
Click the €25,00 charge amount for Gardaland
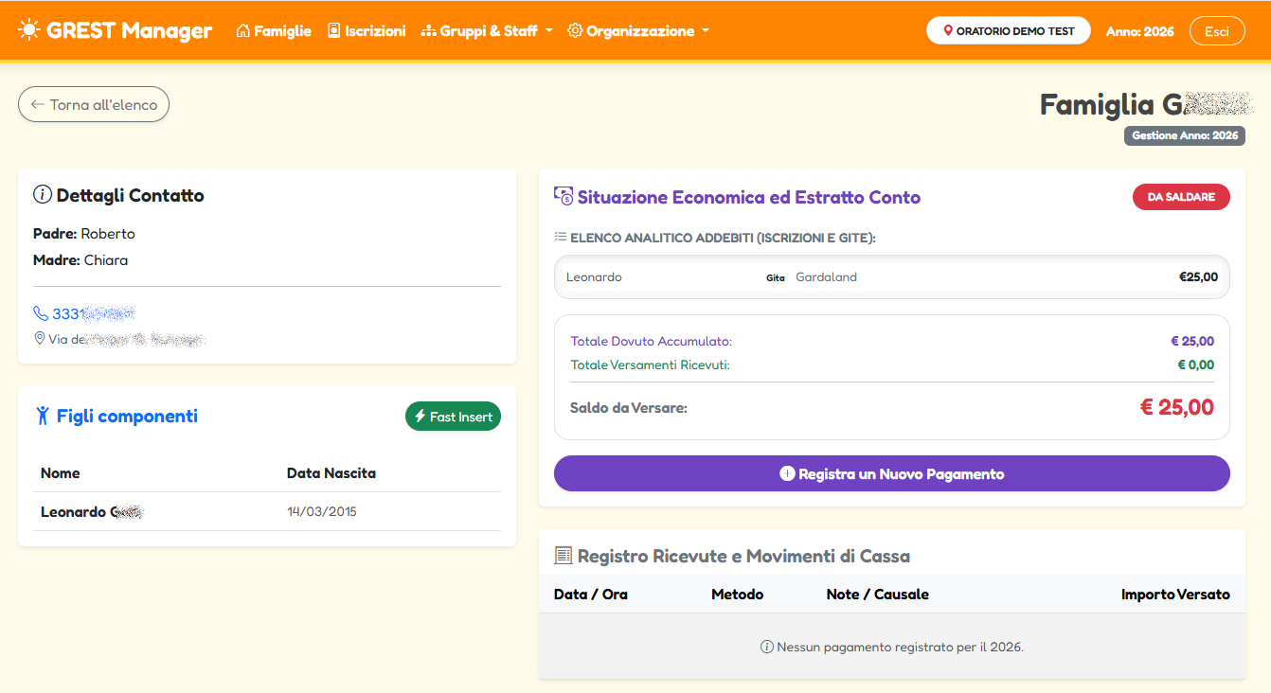[x=1198, y=277]
